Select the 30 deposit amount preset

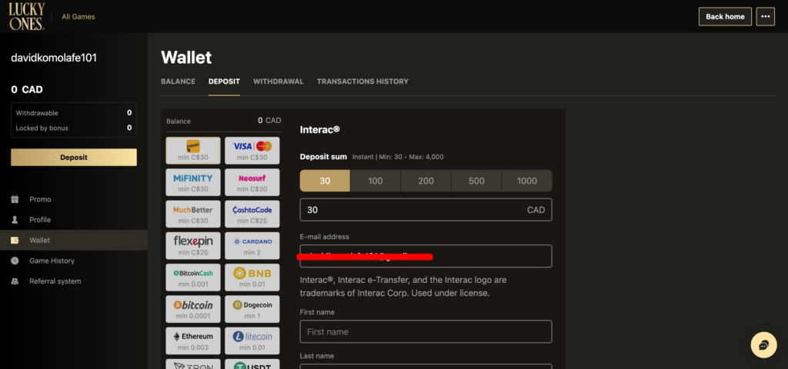pyautogui.click(x=326, y=181)
